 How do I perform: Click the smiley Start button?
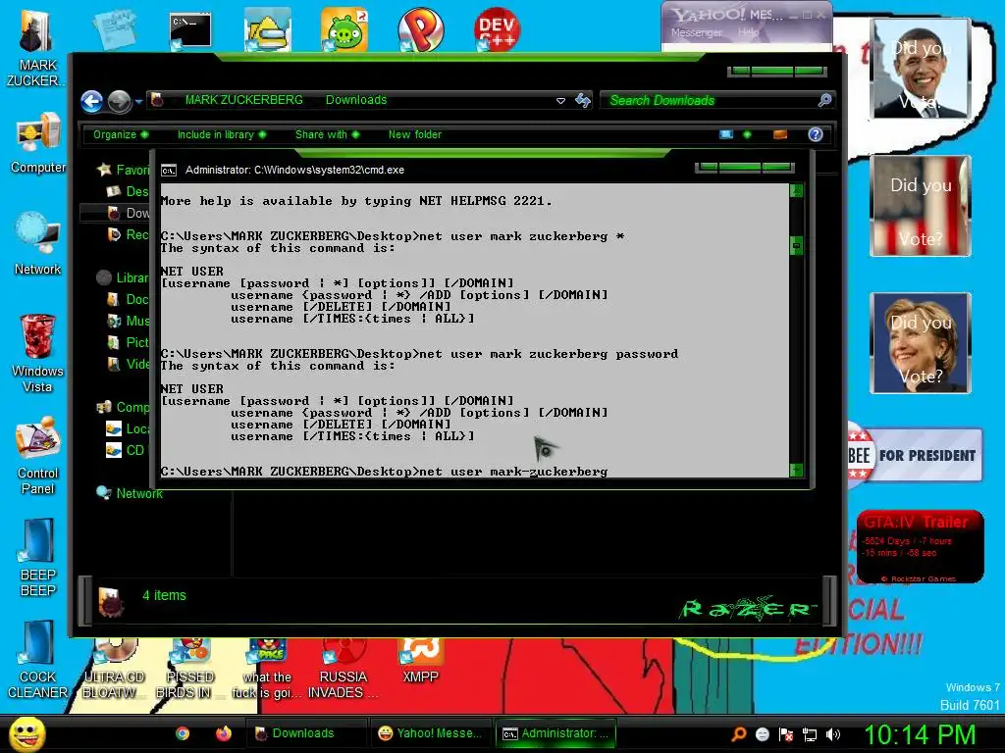(26, 734)
